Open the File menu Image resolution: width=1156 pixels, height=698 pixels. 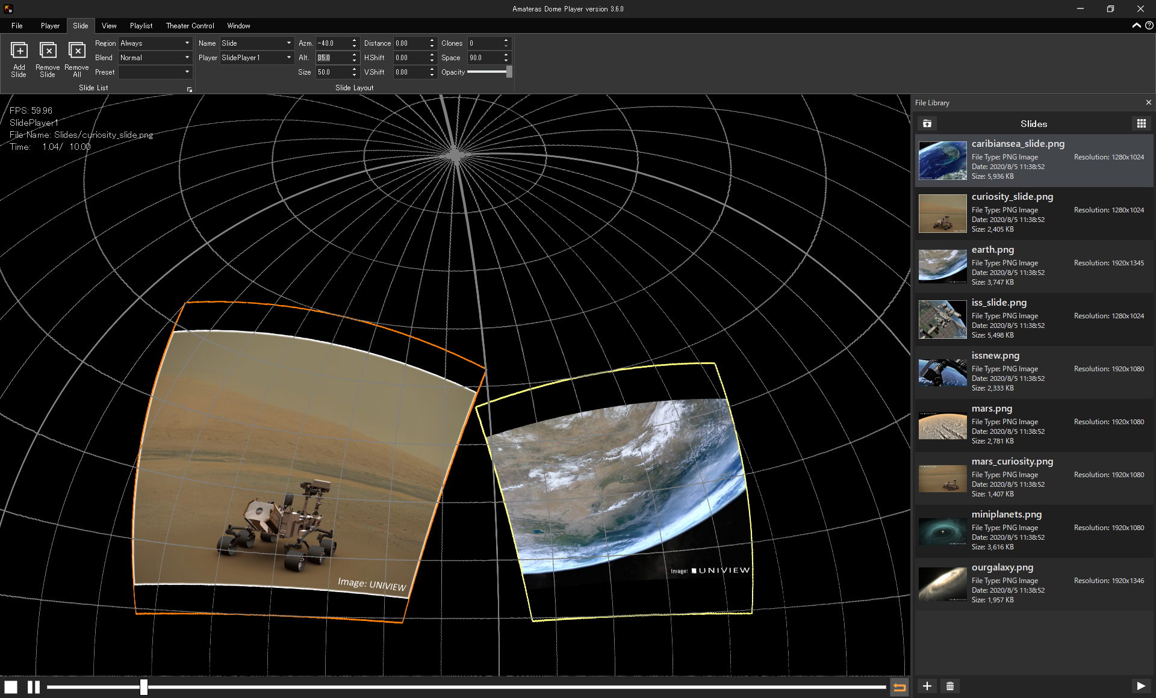[x=17, y=25]
